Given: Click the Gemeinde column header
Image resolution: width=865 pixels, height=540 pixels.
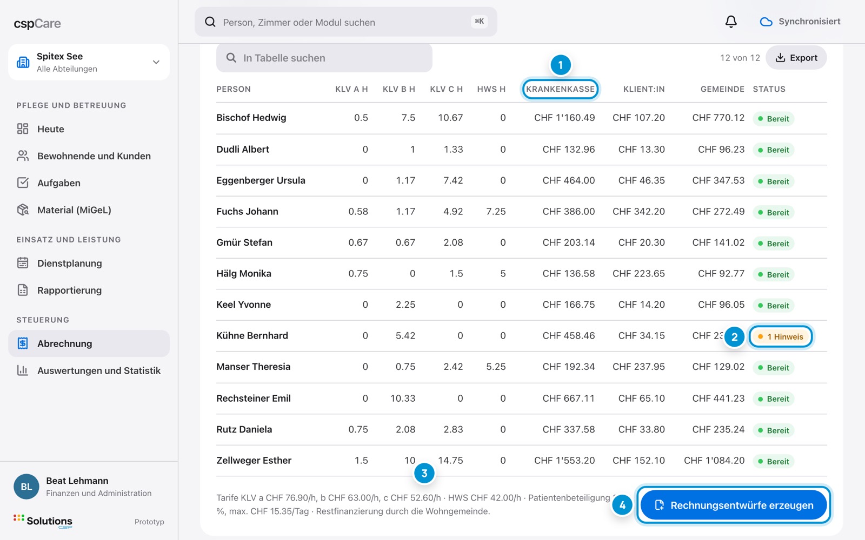Looking at the screenshot, I should (722, 89).
